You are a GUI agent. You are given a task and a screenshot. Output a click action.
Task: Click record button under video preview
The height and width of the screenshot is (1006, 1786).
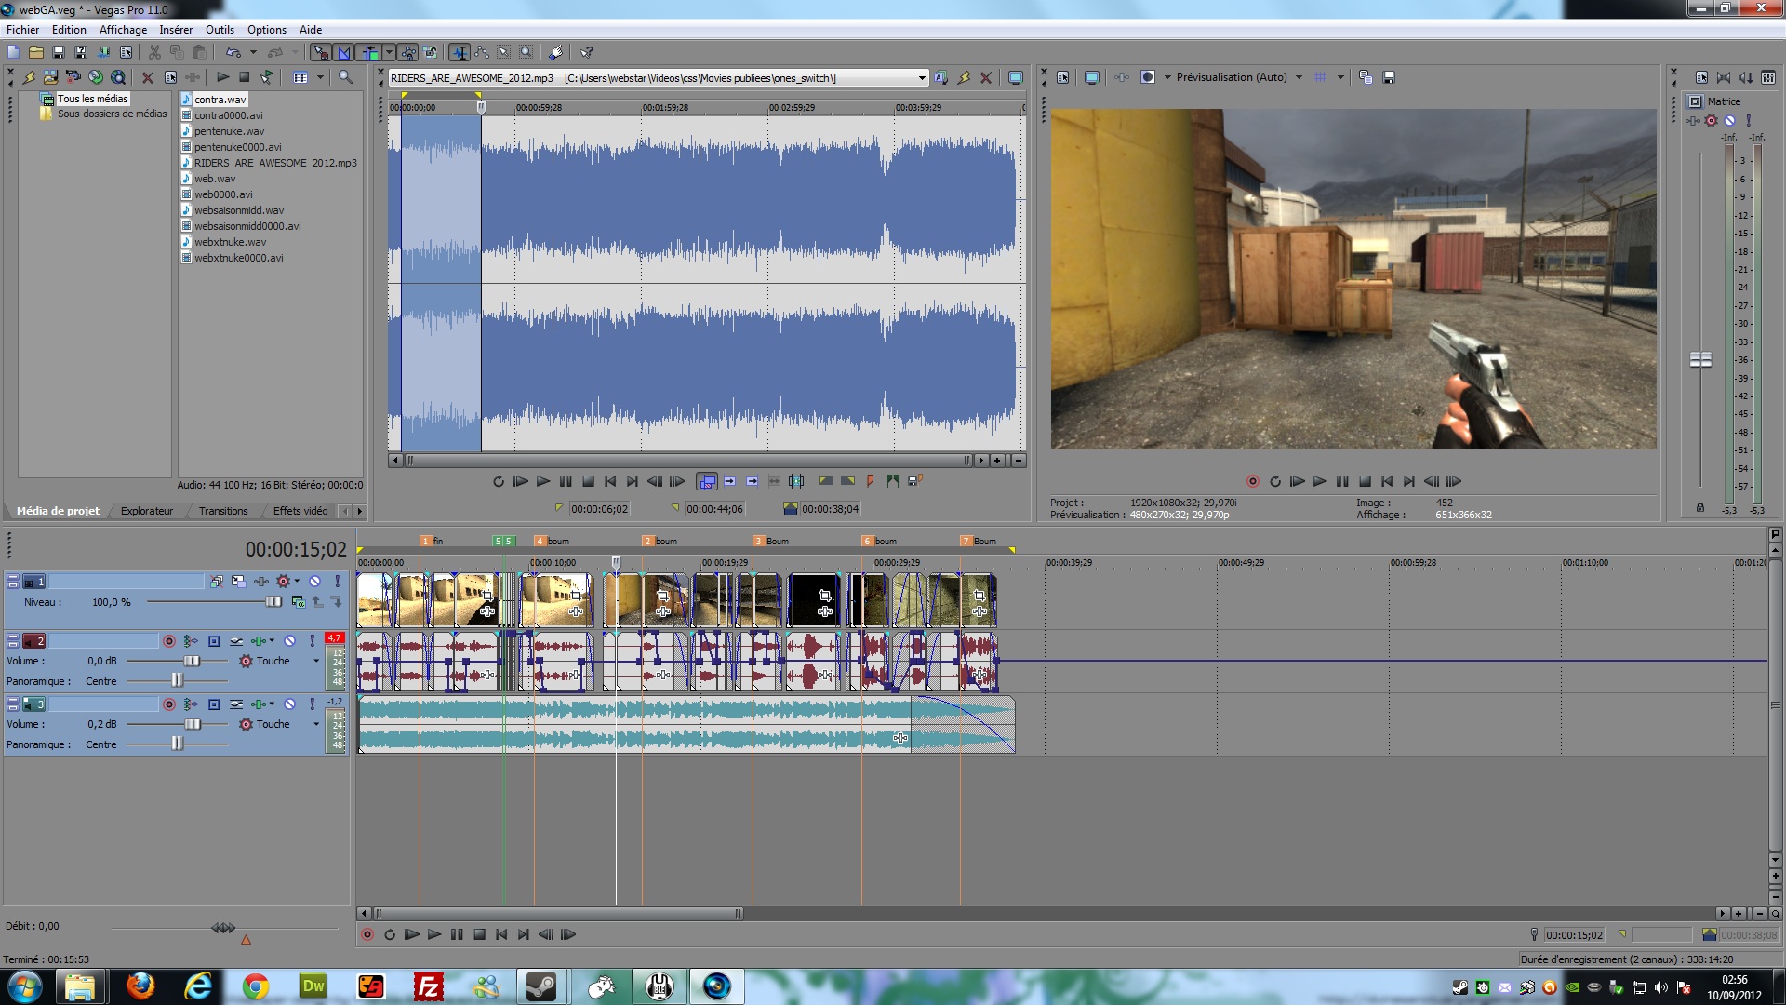tap(1252, 481)
